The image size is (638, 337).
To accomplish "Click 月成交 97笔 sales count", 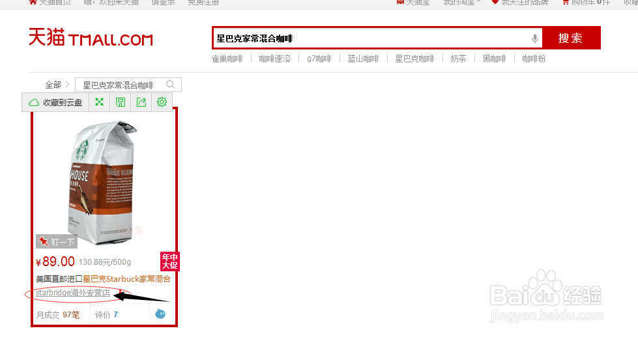I will (58, 315).
